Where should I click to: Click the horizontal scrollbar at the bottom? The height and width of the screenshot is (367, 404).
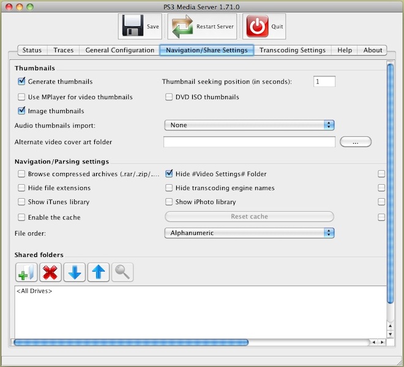pyautogui.click(x=130, y=342)
